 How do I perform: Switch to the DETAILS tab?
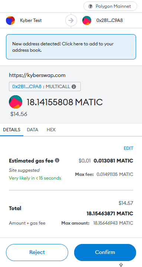click(x=11, y=130)
